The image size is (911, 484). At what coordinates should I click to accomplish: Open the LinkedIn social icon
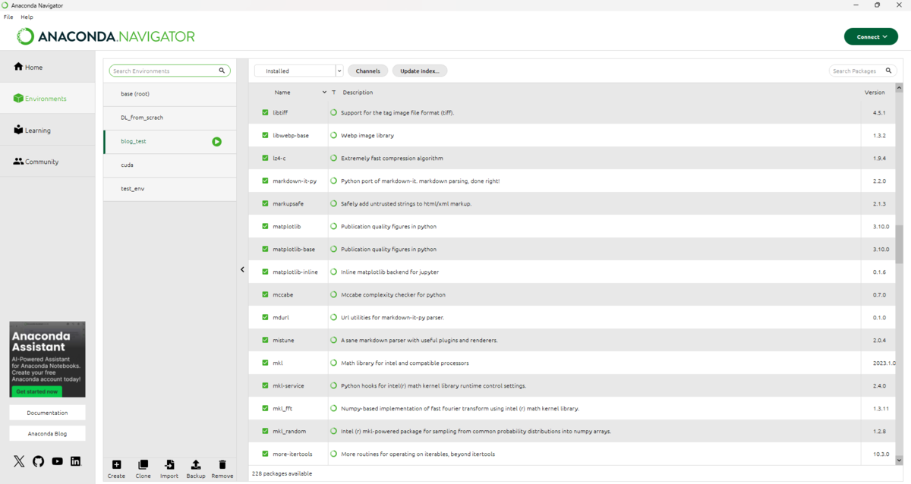[x=75, y=461]
